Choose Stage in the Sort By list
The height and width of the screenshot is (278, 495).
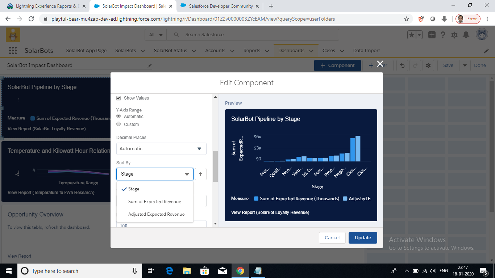[x=155, y=189]
